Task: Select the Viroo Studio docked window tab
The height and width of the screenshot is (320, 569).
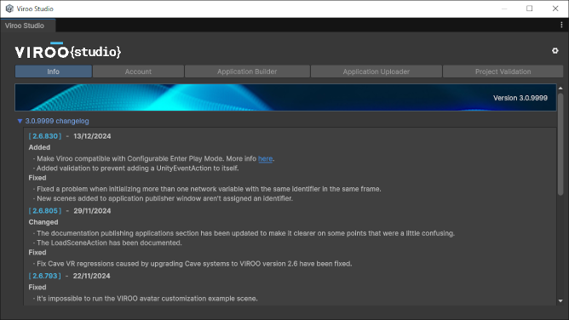Action: pyautogui.click(x=27, y=26)
